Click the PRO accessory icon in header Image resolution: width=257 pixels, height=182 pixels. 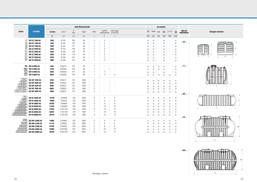(148, 32)
